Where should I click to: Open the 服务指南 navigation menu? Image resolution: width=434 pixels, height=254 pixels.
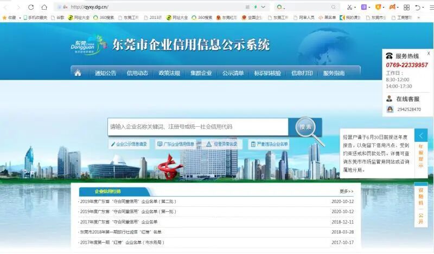(334, 73)
